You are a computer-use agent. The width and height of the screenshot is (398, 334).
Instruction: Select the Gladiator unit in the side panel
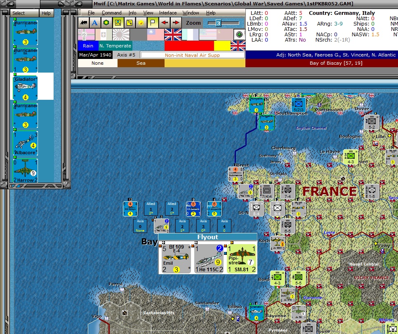(x=26, y=88)
